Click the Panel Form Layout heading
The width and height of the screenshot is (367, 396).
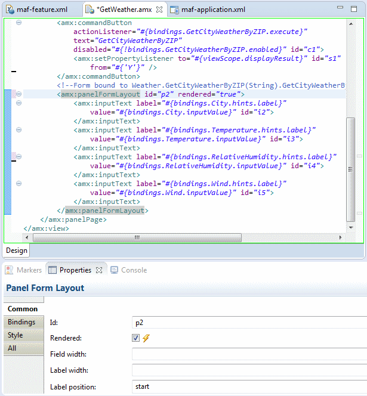[45, 288]
